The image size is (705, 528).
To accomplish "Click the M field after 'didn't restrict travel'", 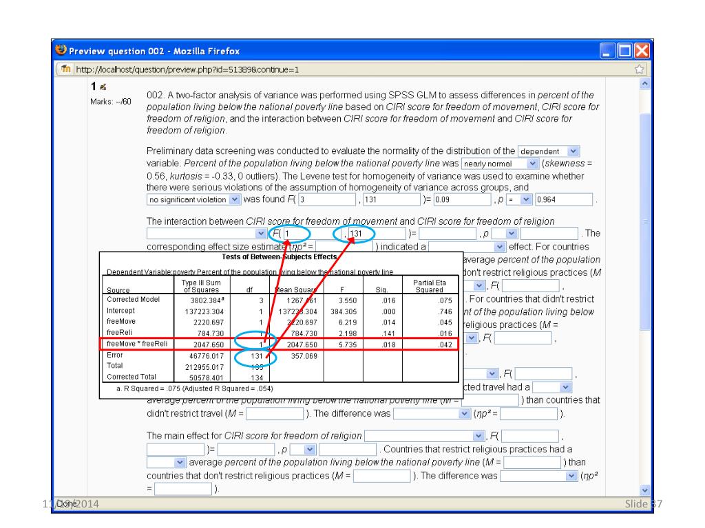I will click(x=275, y=413).
